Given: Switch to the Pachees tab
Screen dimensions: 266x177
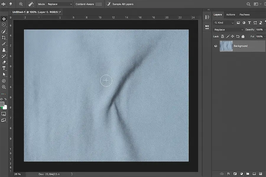Looking at the screenshot, I should pos(244,14).
